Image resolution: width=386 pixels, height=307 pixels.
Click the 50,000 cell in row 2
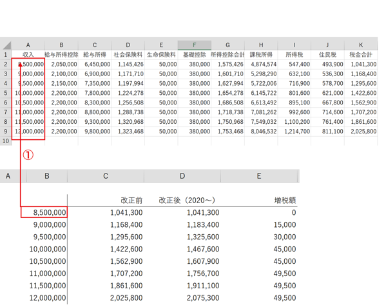click(161, 64)
